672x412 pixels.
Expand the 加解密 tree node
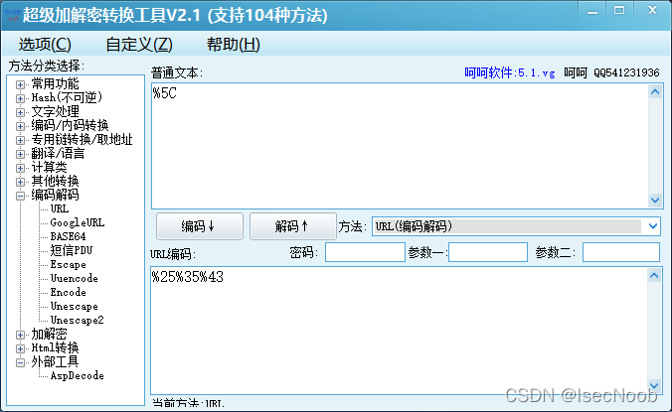coord(20,335)
